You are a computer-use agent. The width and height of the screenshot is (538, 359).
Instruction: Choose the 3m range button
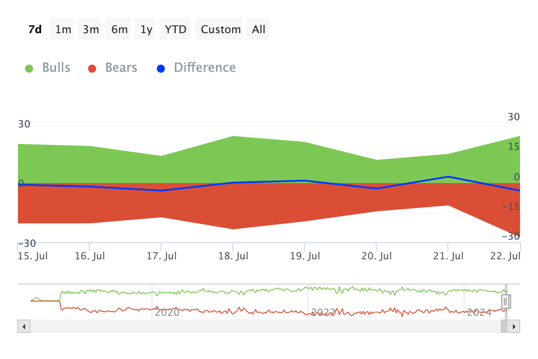coord(91,30)
